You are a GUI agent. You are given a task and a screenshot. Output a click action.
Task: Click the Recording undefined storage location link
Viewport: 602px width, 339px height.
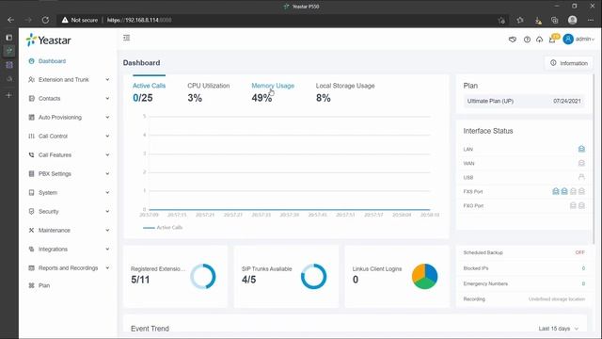pos(557,299)
